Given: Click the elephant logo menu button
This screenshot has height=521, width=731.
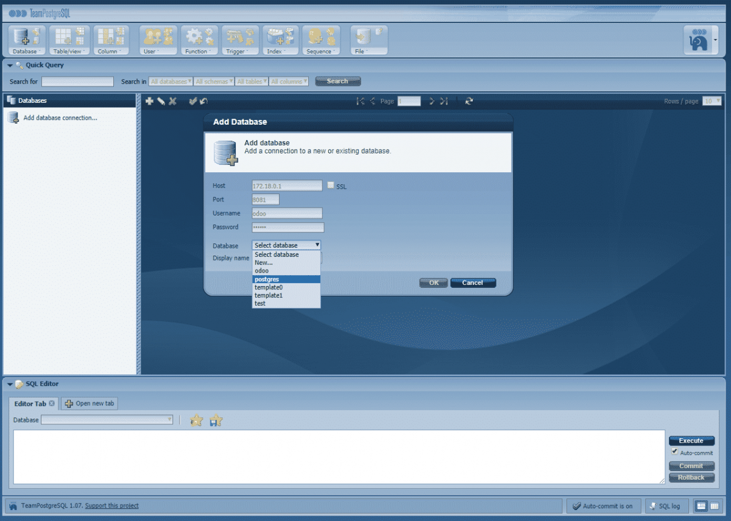Looking at the screenshot, I should [x=701, y=41].
